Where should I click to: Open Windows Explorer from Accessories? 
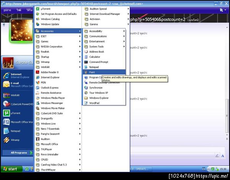(x=104, y=98)
